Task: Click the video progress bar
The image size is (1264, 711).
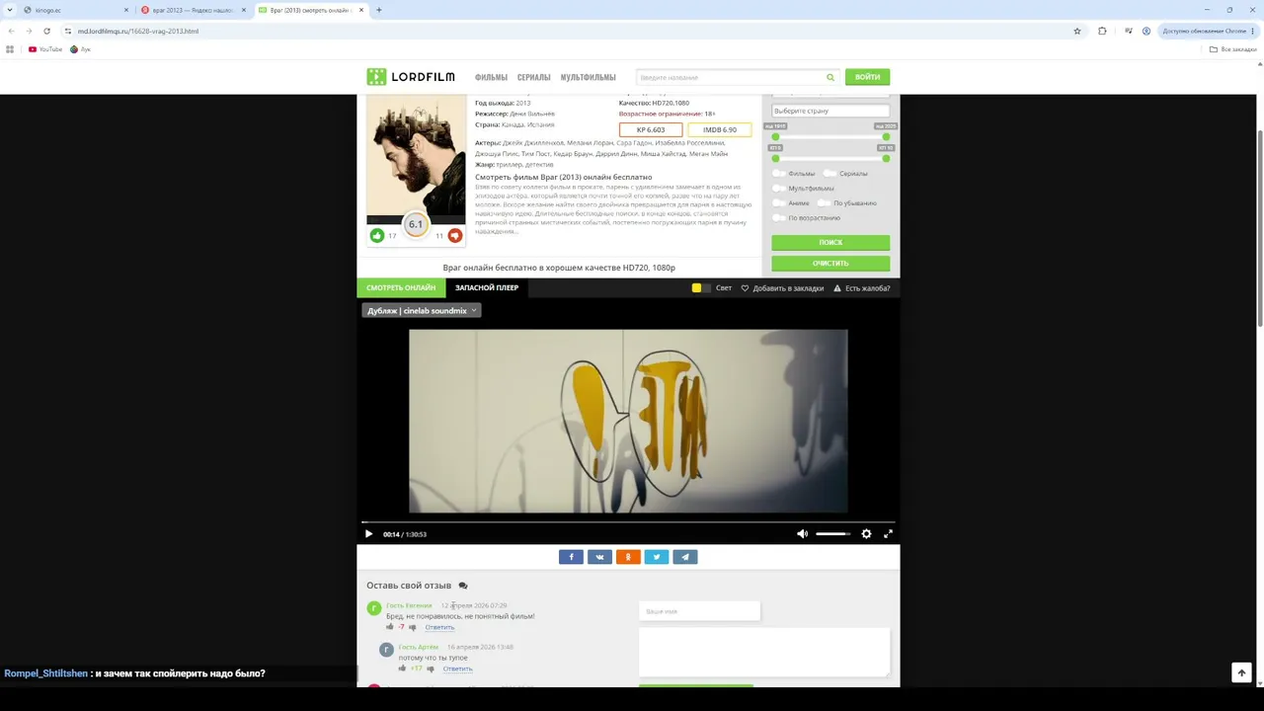Action: (x=628, y=522)
